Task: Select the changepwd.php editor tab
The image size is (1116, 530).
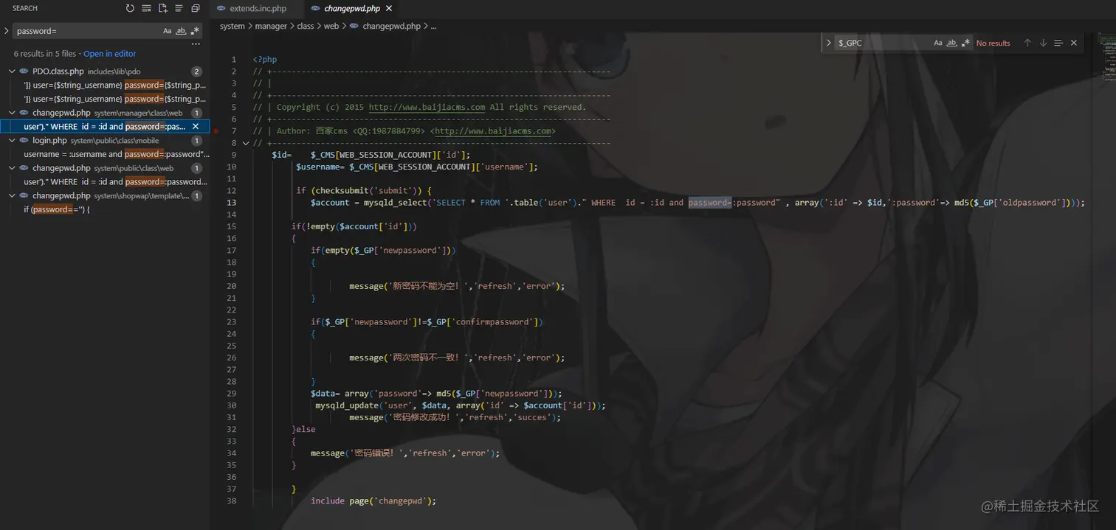Action: 352,9
